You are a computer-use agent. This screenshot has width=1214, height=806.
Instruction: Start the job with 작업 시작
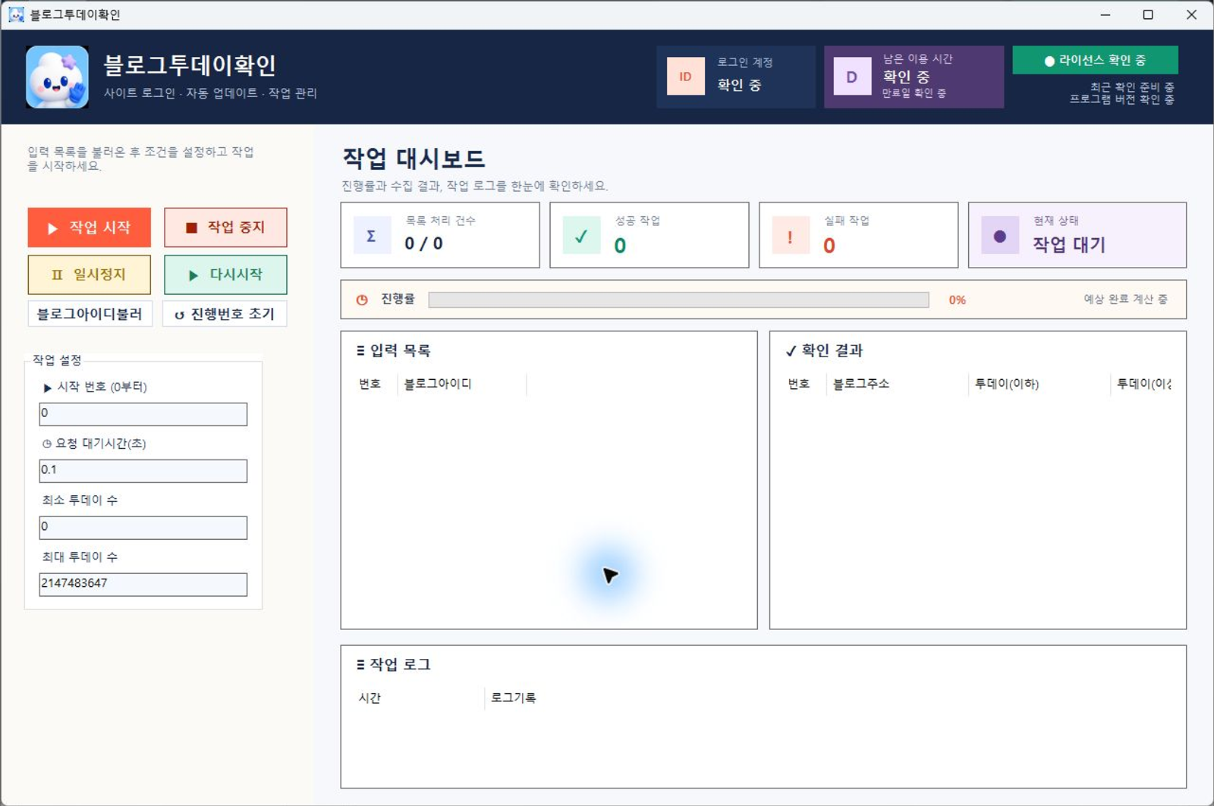[90, 227]
